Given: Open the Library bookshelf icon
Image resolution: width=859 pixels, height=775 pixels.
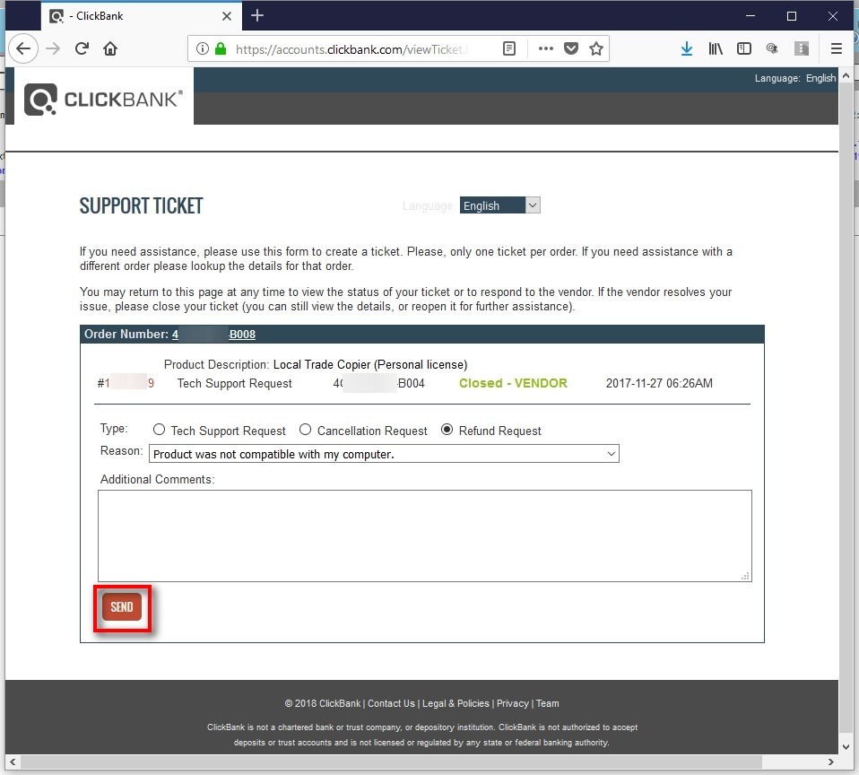Looking at the screenshot, I should 715,48.
